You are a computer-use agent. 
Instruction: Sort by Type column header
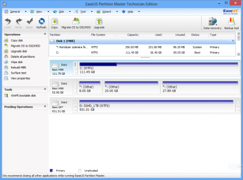(x=222, y=35)
